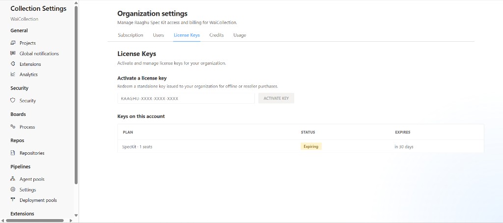Focus the RAAGHU license key input field
The width and height of the screenshot is (503, 223).
pos(186,98)
